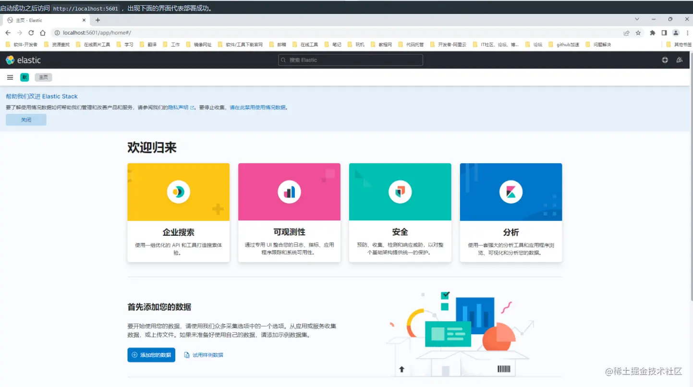Open the help menu lifebuoy icon
This screenshot has width=693, height=387.
[665, 60]
